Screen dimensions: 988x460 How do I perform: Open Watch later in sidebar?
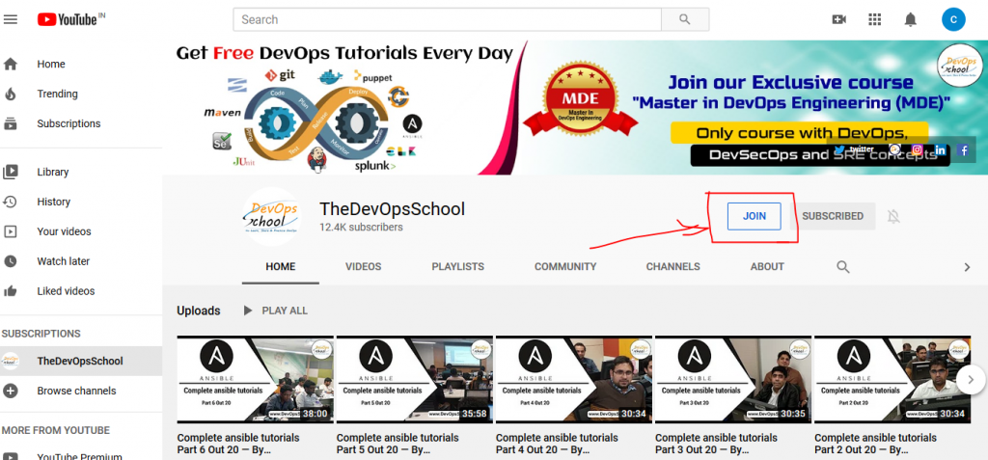[81, 261]
